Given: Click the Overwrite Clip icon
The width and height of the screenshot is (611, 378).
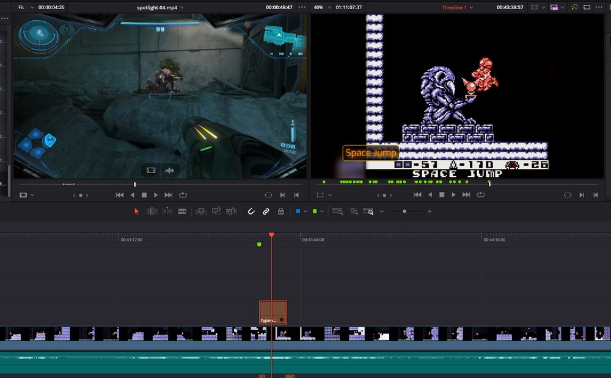Looking at the screenshot, I should (215, 210).
